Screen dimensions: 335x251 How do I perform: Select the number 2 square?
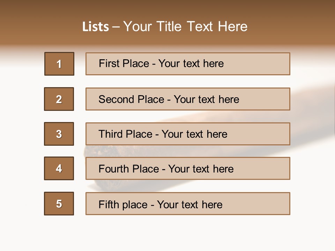[x=59, y=99]
